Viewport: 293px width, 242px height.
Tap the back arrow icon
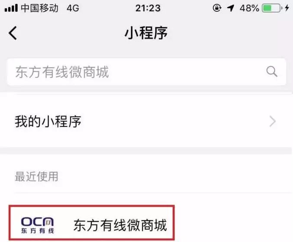click(13, 33)
